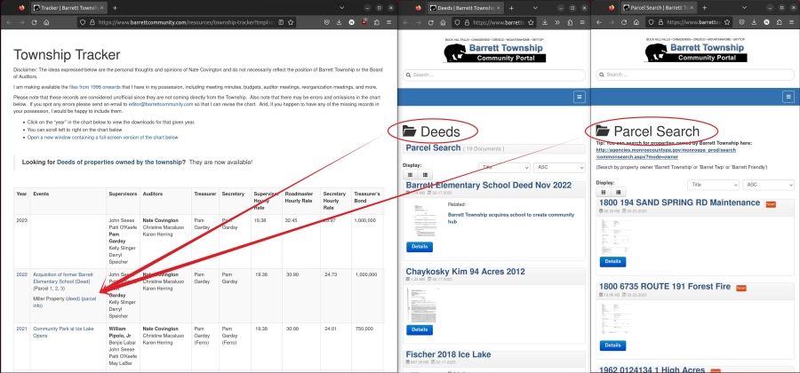This screenshot has width=800, height=373.
Task: Open tracking protection shield in Tracker window
Action: point(84,22)
